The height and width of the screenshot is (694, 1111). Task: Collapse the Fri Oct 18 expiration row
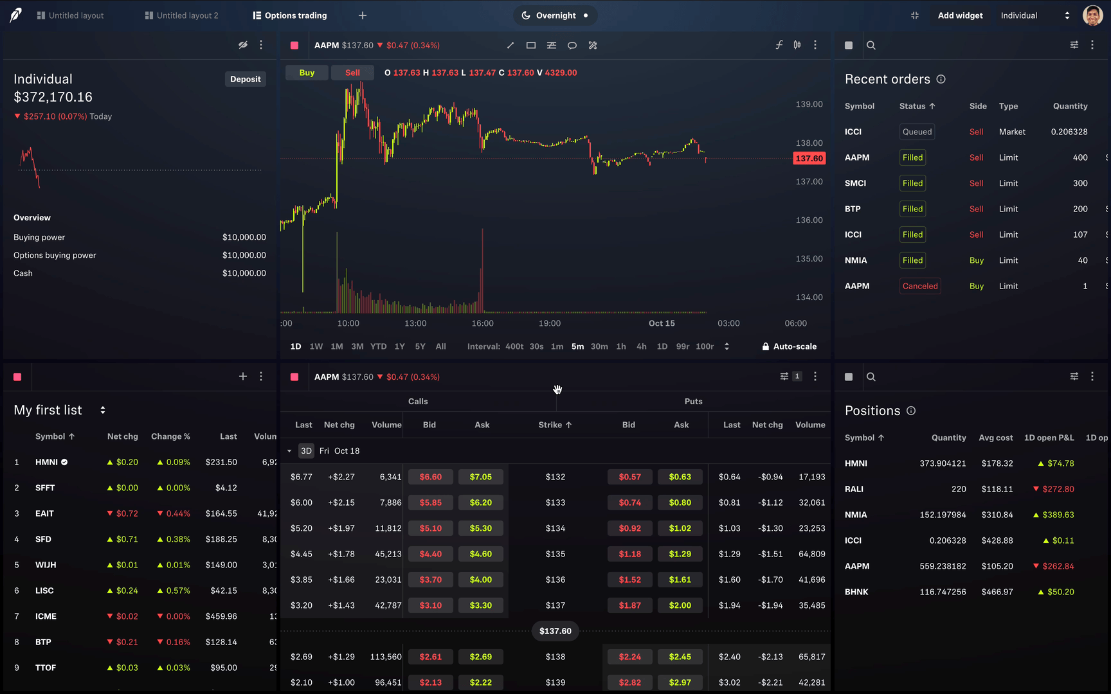(x=289, y=450)
